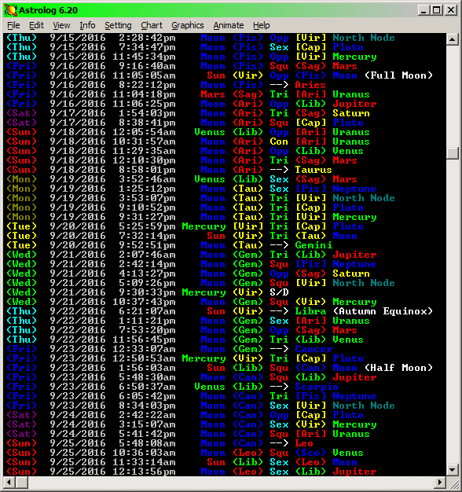This screenshot has height=492, width=462.
Task: Minimize the Astrolog window
Action: tap(423, 10)
